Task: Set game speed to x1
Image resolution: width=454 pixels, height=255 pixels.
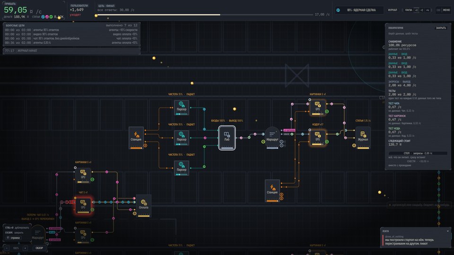Action: tap(416, 10)
